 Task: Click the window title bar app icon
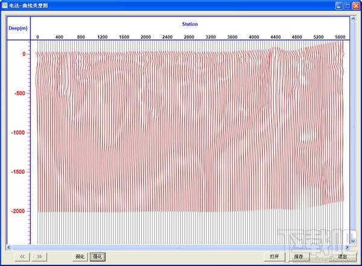point(5,5)
